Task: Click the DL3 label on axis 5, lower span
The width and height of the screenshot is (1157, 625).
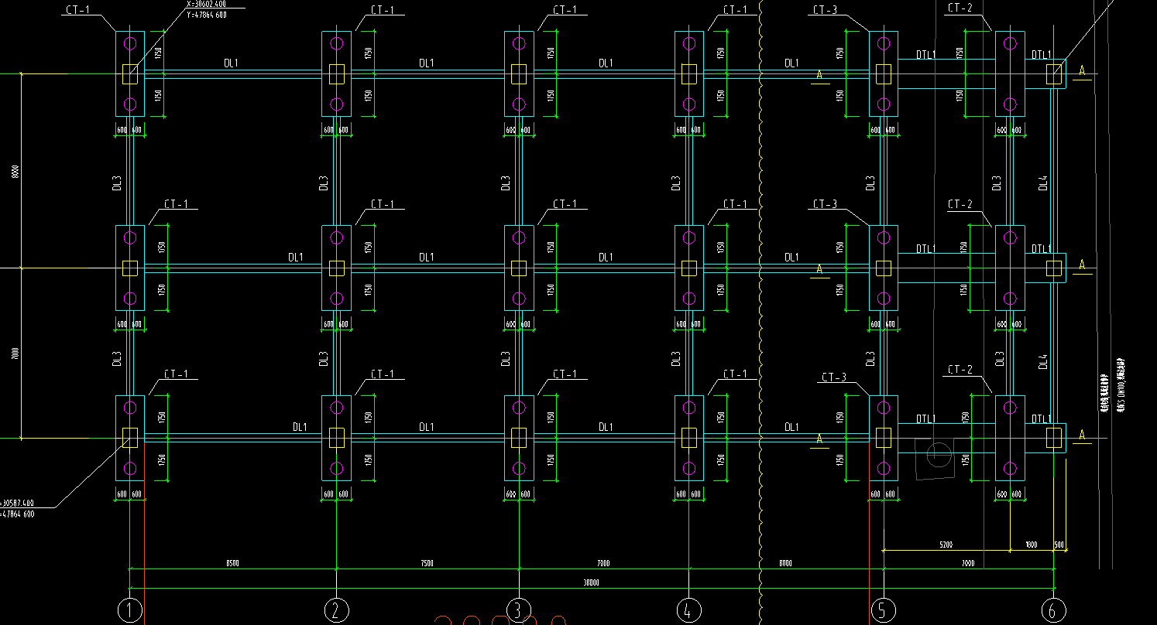Action: pyautogui.click(x=870, y=359)
